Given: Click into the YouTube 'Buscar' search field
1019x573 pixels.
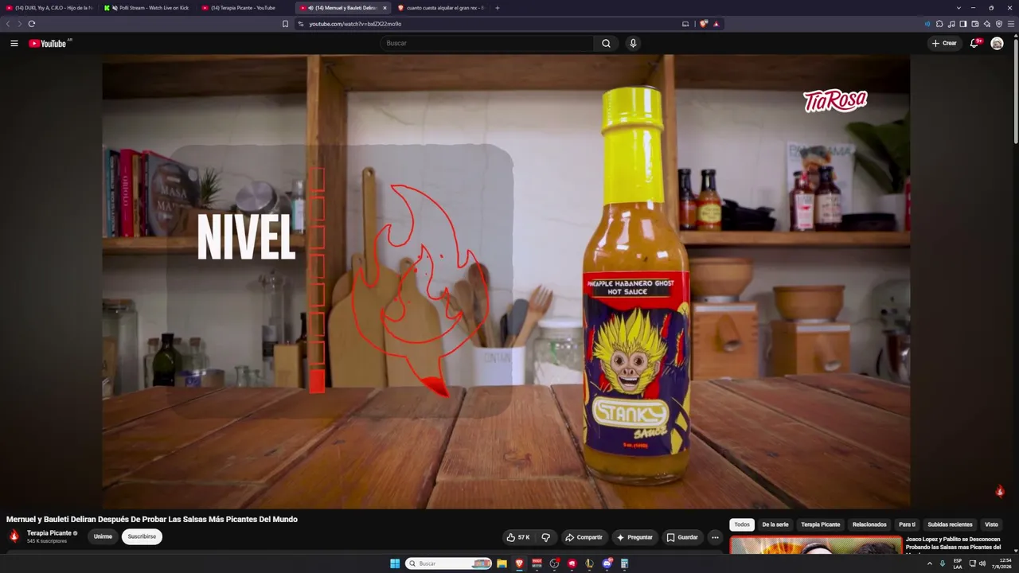Looking at the screenshot, I should pyautogui.click(x=486, y=43).
